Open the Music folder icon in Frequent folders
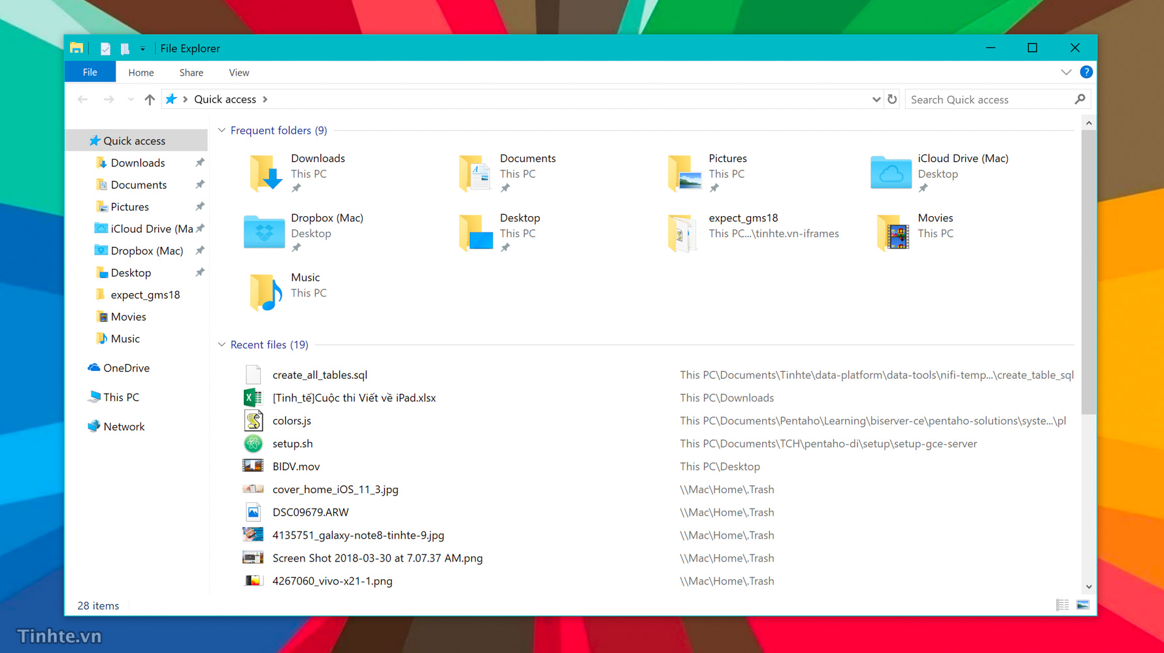 (x=265, y=292)
